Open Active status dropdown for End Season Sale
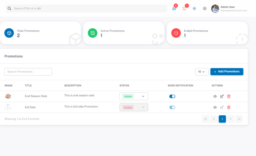The height and width of the screenshot is (156, 256). tap(134, 96)
